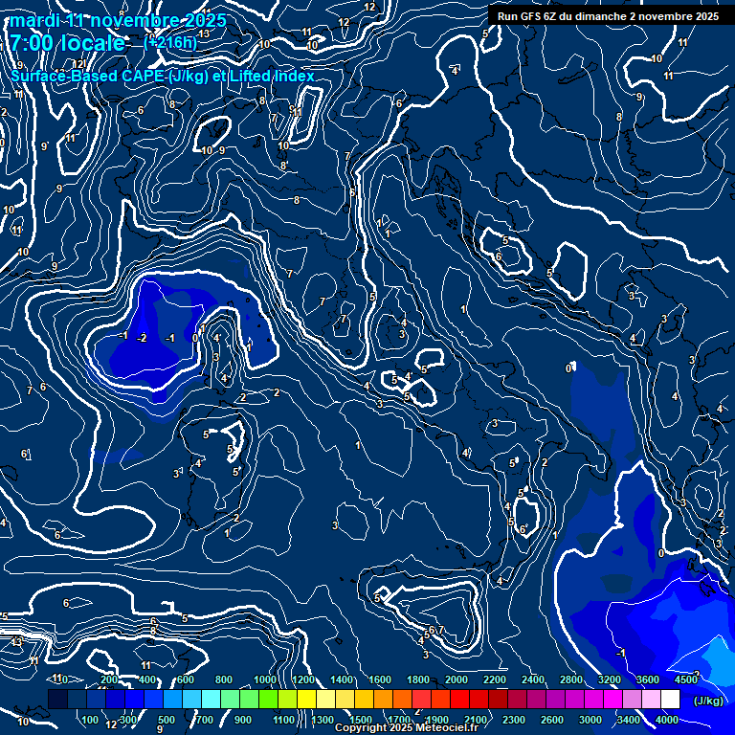The image size is (735, 735).
Task: Click the date text 'mardi 11 novembre 2025'
Action: point(118,21)
